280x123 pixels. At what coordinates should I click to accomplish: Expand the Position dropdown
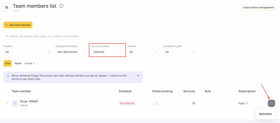pos(28,52)
